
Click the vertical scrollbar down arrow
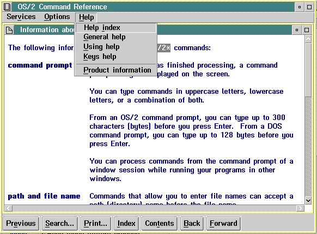point(308,201)
